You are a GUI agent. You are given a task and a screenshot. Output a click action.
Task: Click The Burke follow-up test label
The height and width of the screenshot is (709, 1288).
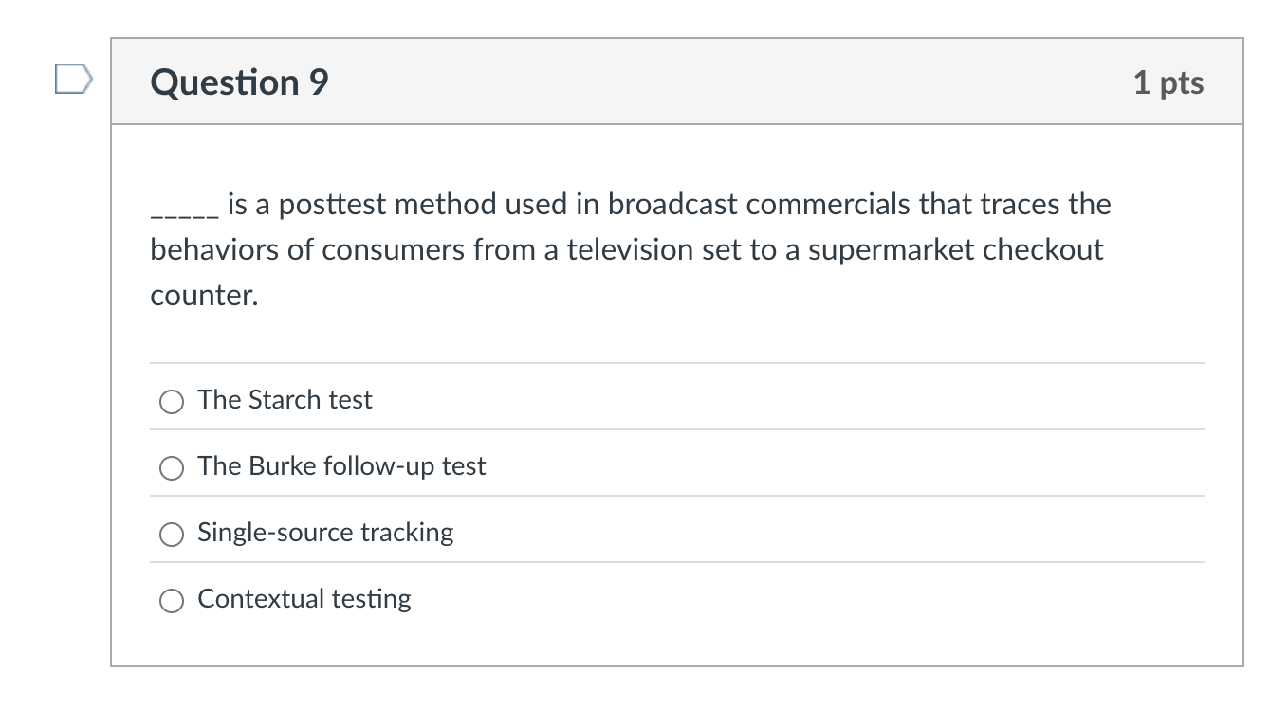(x=341, y=466)
